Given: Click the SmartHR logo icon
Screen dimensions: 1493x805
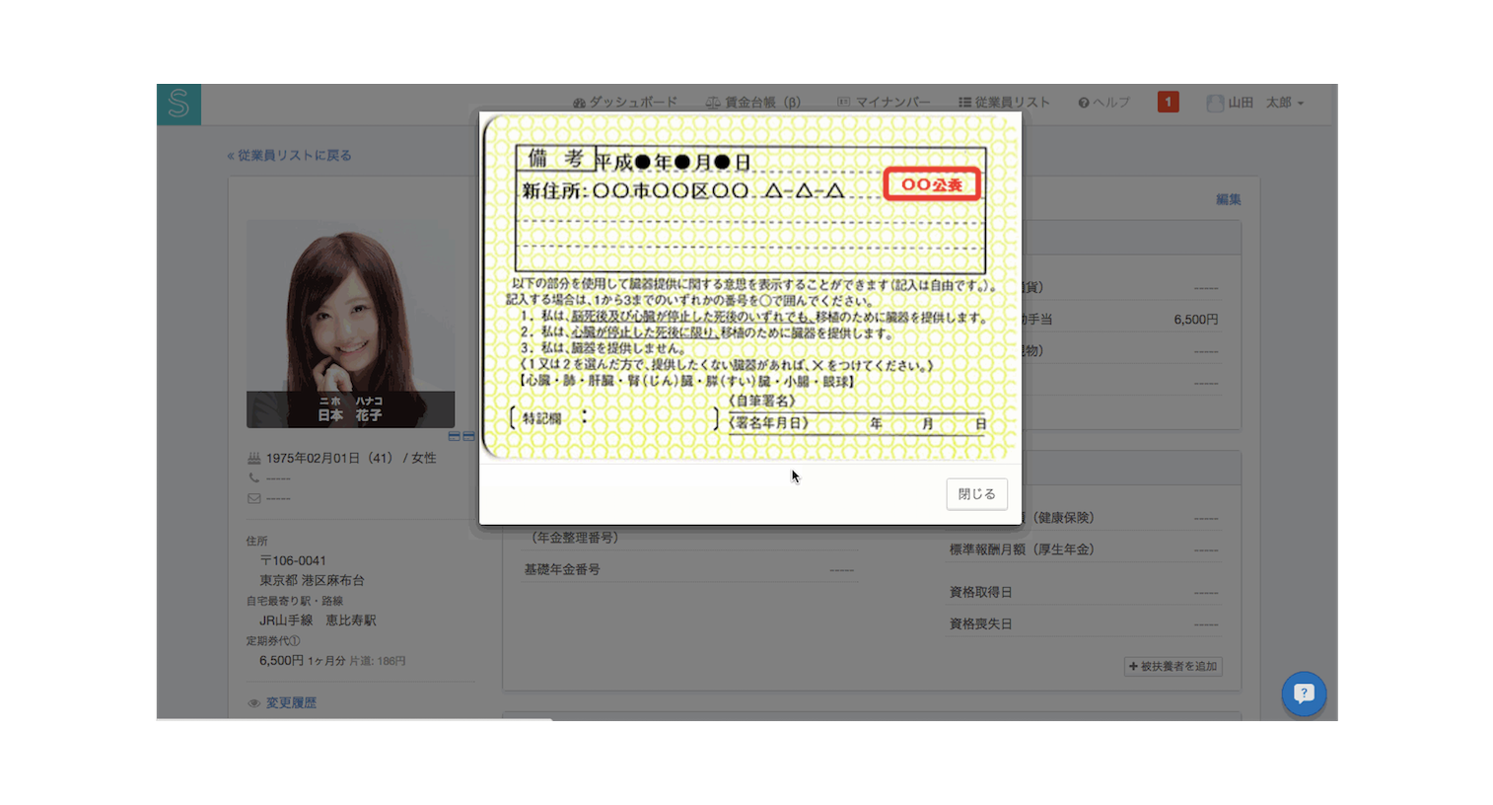Looking at the screenshot, I should 178,104.
